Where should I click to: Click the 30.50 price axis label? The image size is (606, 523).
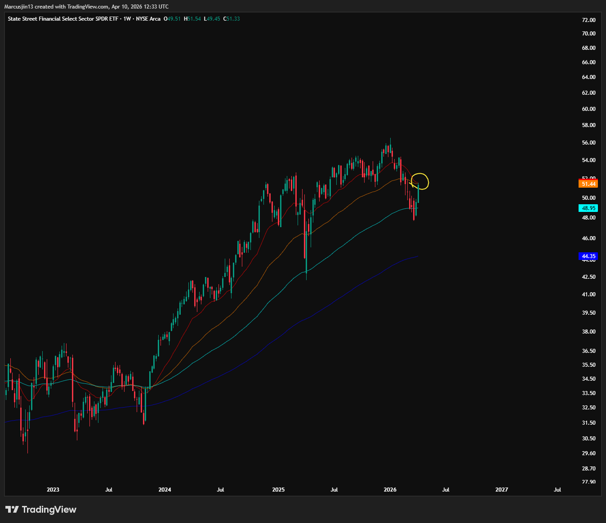pyautogui.click(x=588, y=439)
